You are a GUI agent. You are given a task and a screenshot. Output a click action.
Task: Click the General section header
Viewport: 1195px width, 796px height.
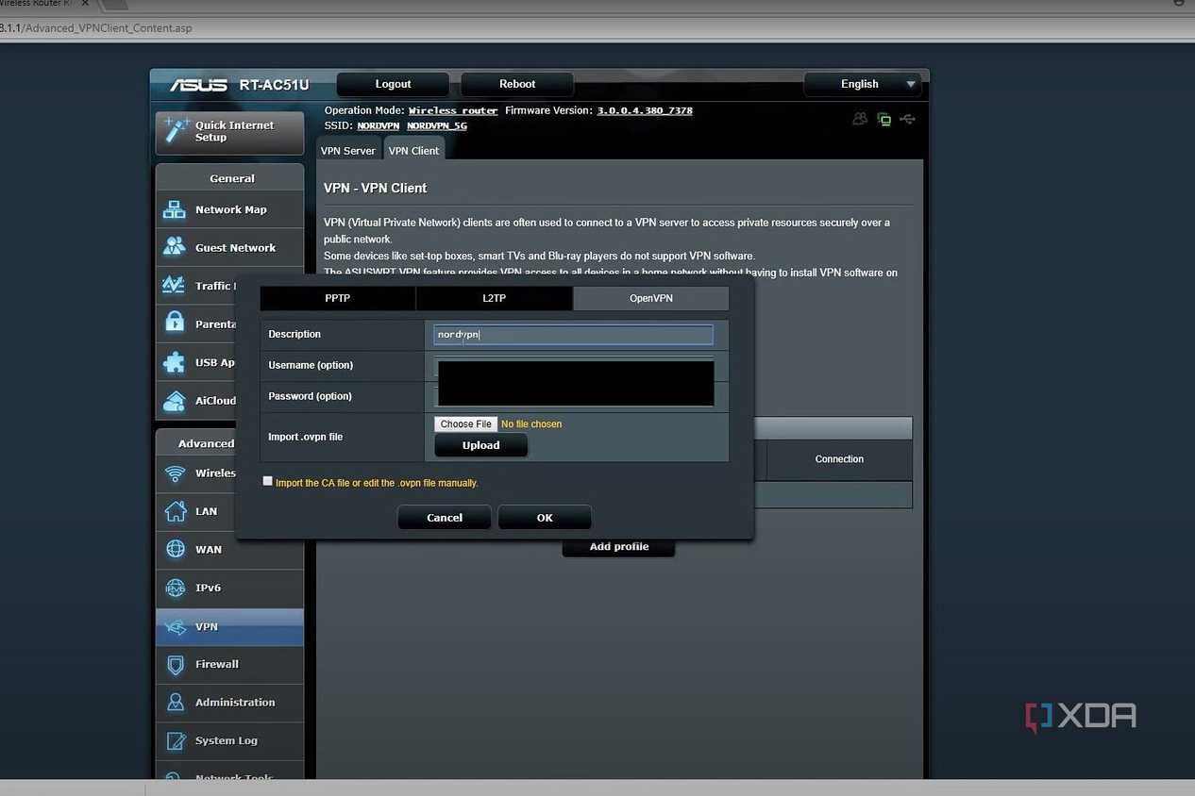[x=232, y=178]
